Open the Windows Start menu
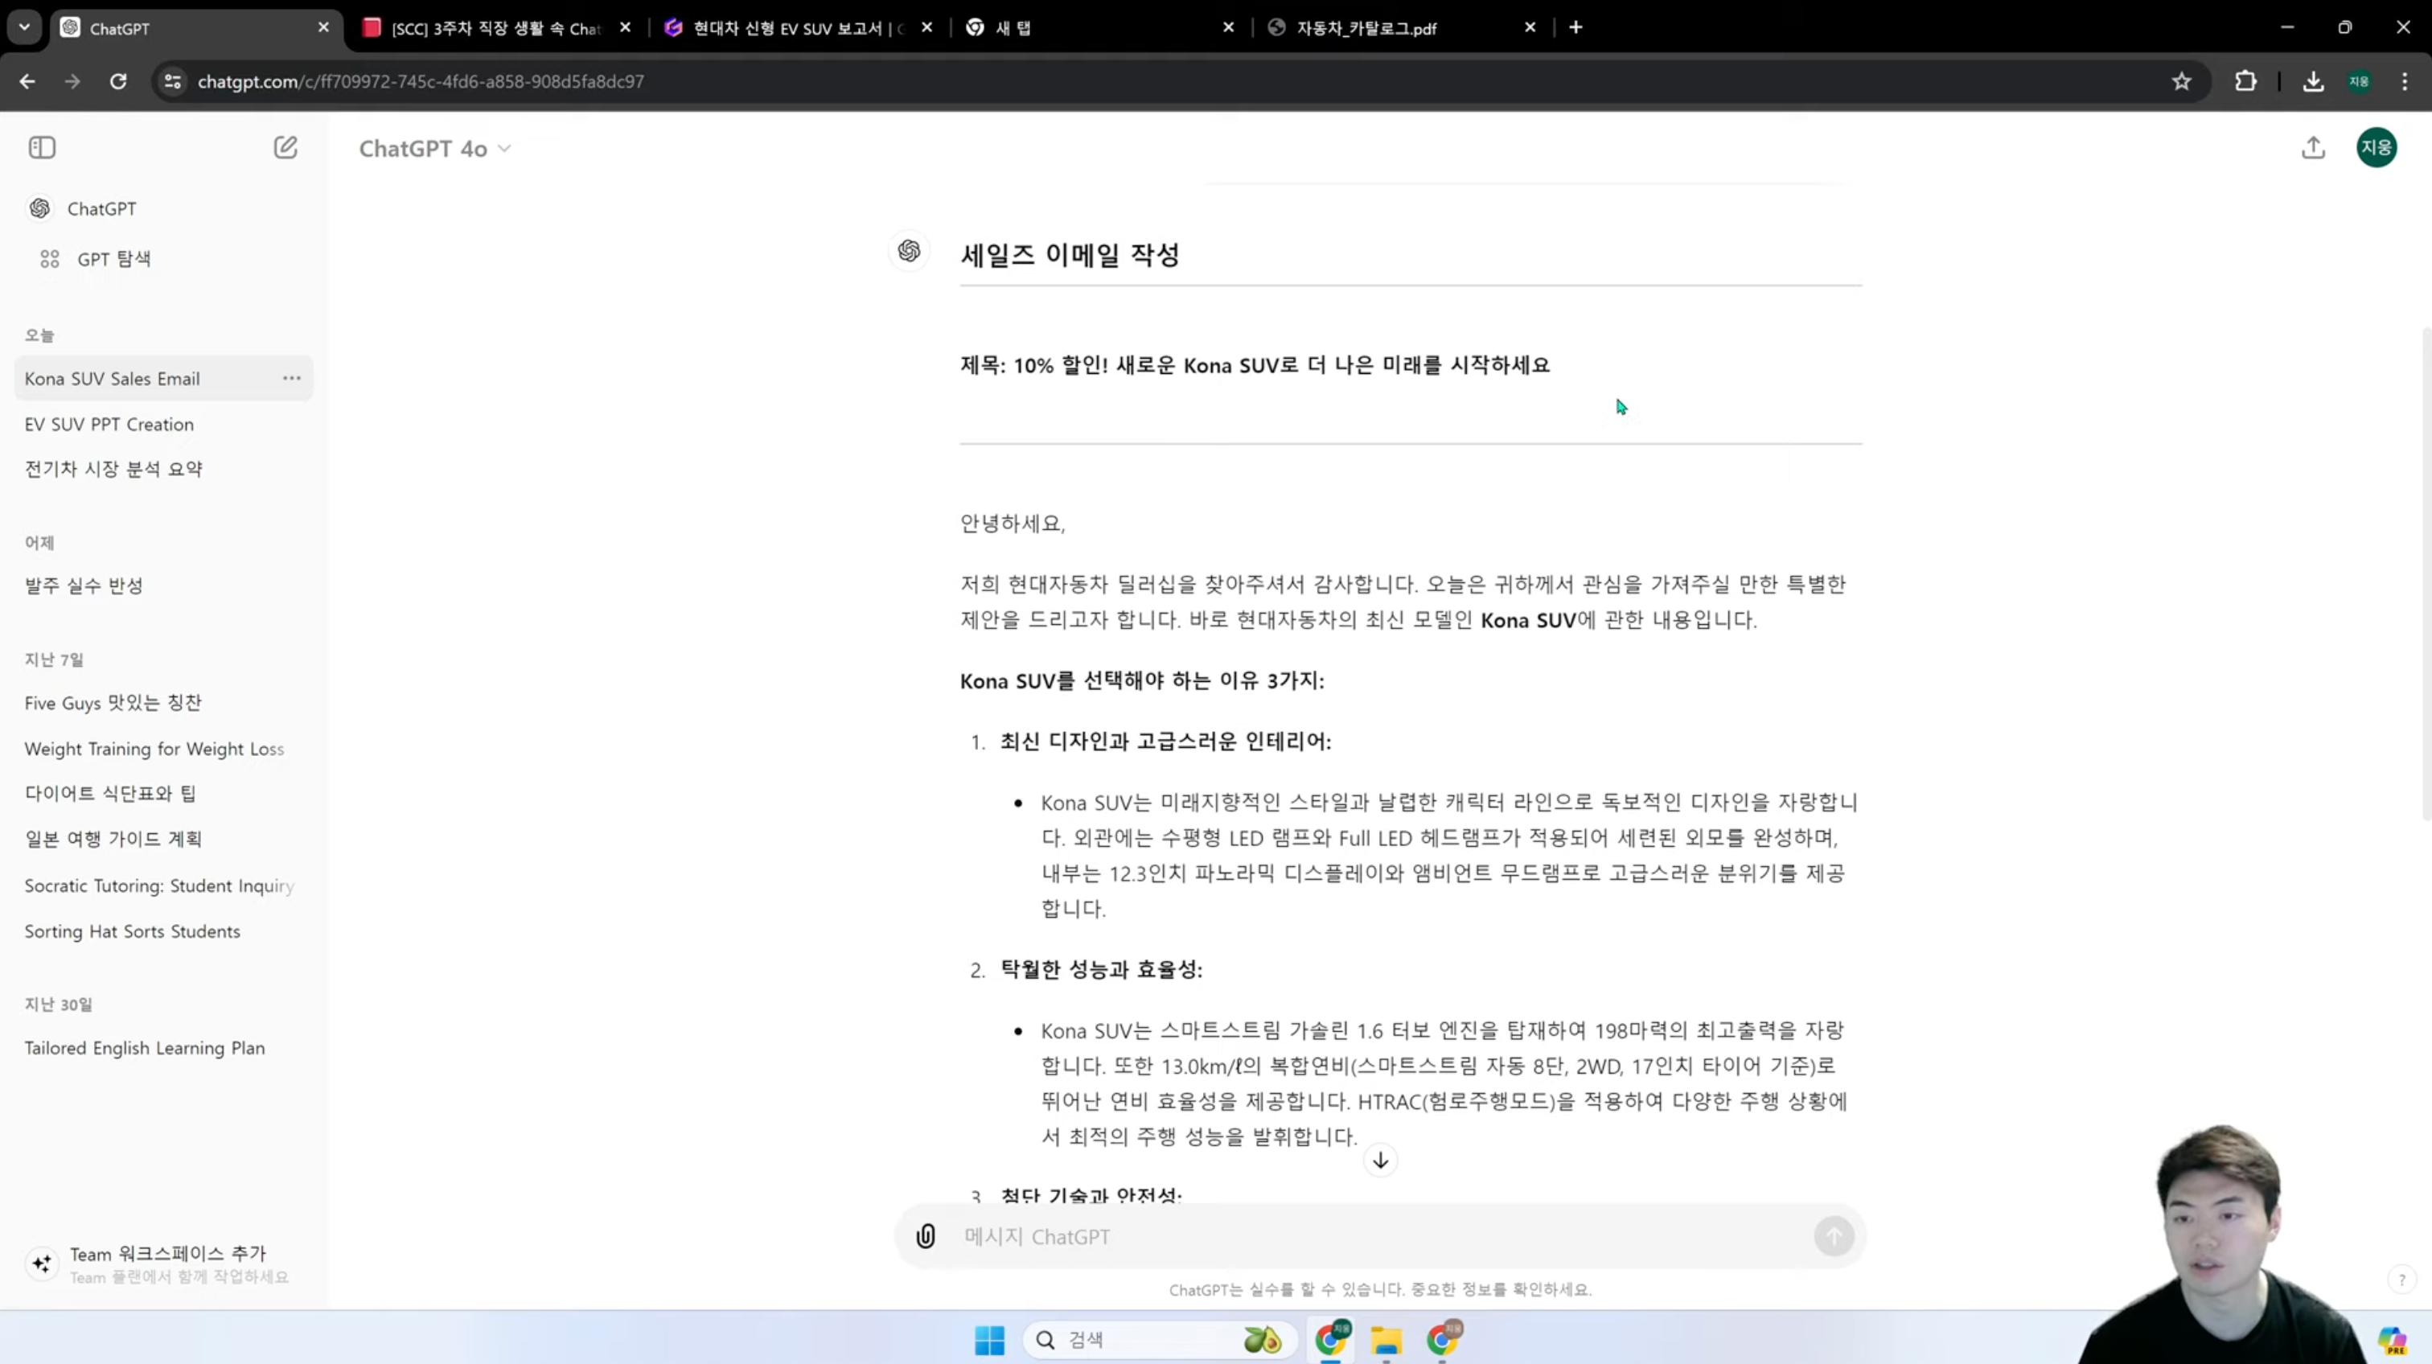2432x1364 pixels. pos(989,1339)
